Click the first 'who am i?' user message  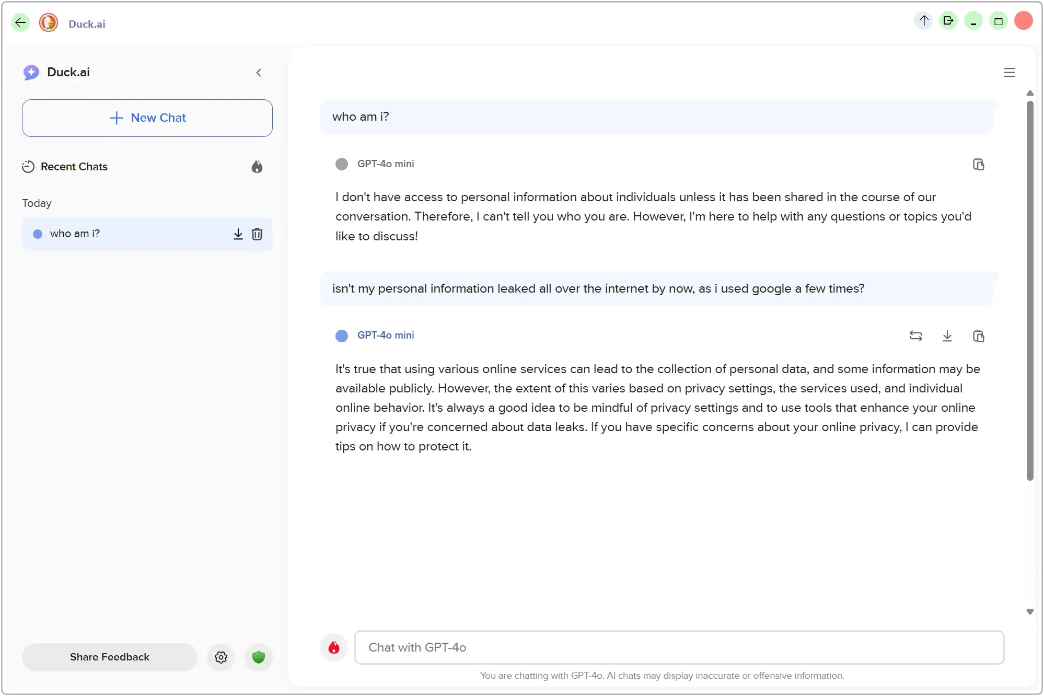(x=656, y=117)
